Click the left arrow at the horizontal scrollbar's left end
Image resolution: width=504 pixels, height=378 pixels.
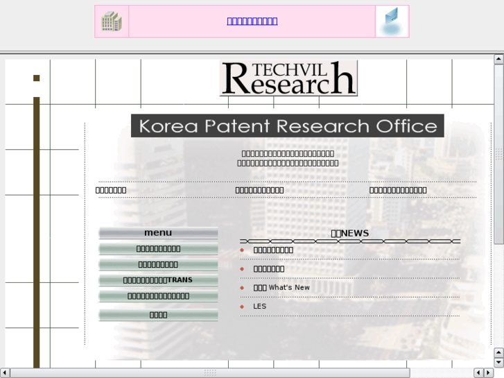(4, 373)
